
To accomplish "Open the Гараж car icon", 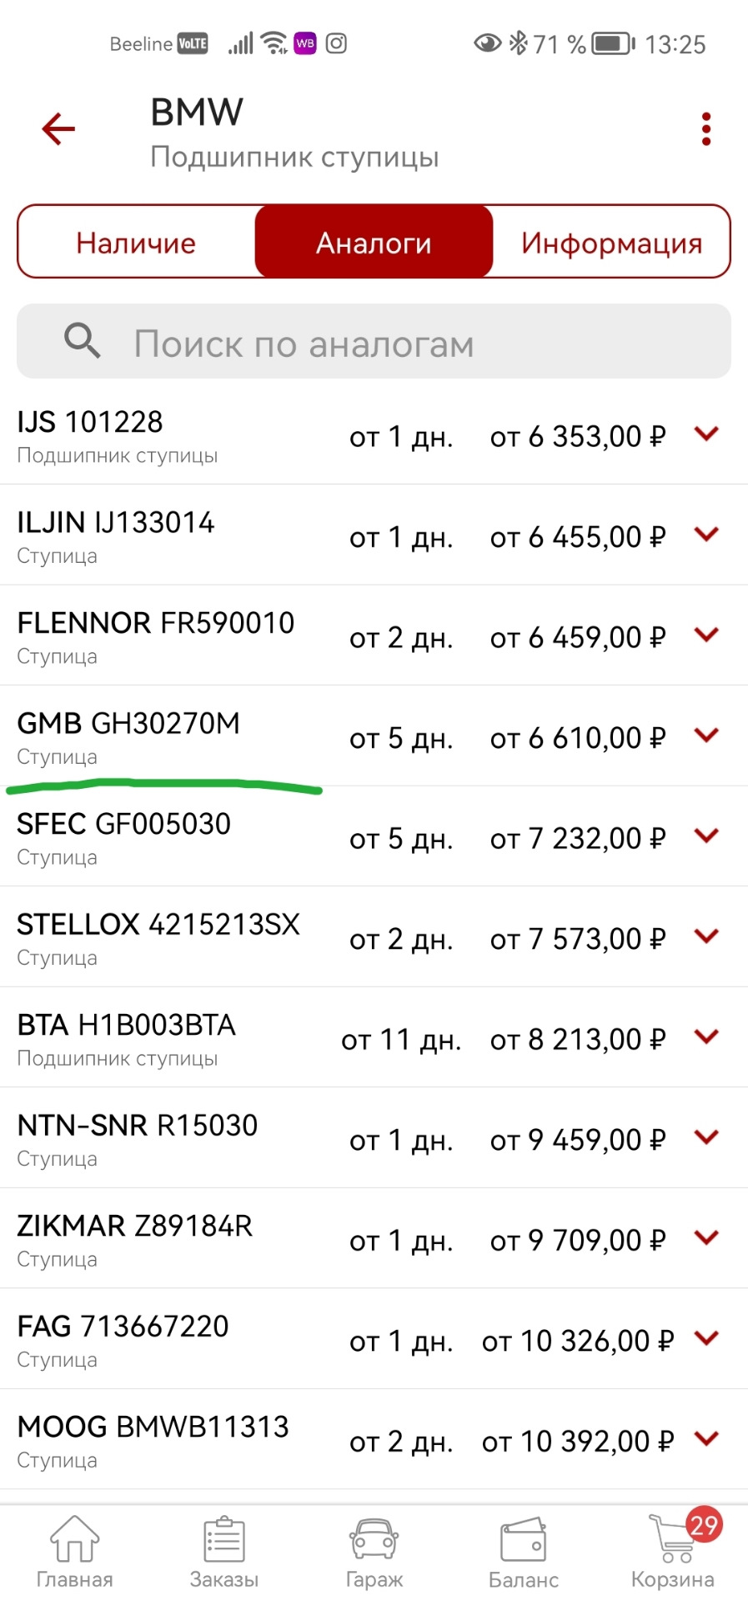I will click(x=374, y=1540).
